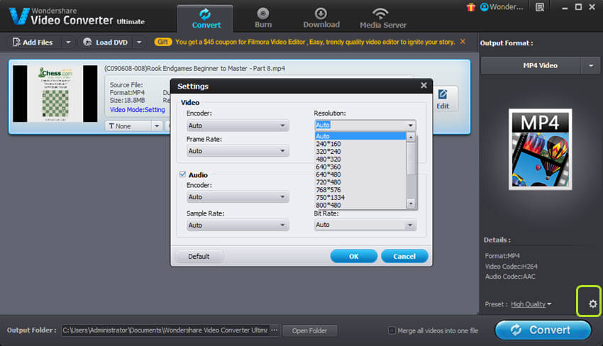
Task: Expand the Load DVD dropdown arrow
Action: pyautogui.click(x=139, y=43)
